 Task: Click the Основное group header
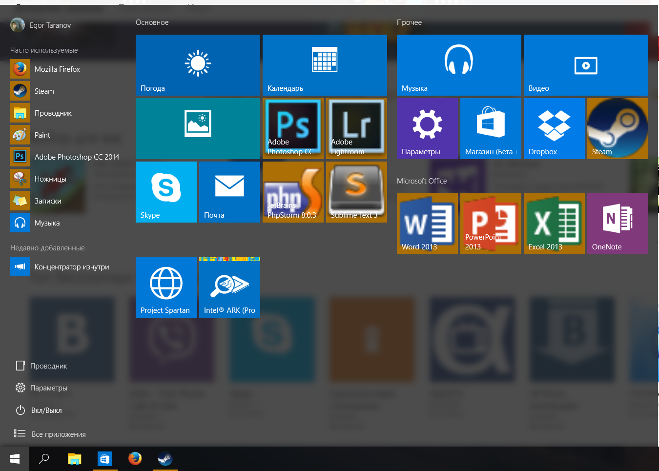152,22
